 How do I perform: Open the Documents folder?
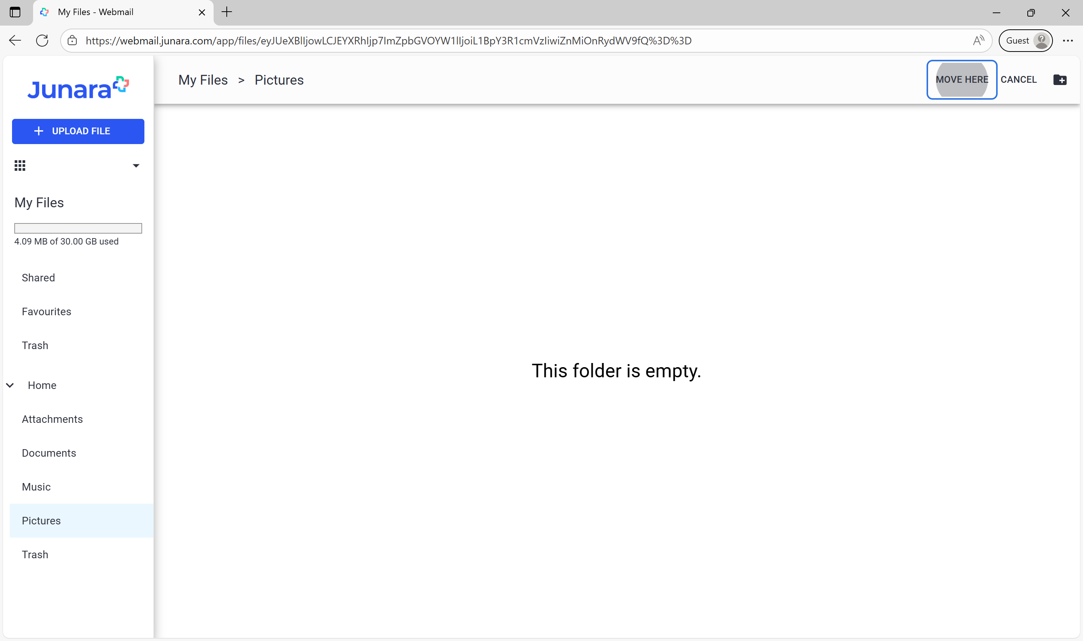[49, 453]
